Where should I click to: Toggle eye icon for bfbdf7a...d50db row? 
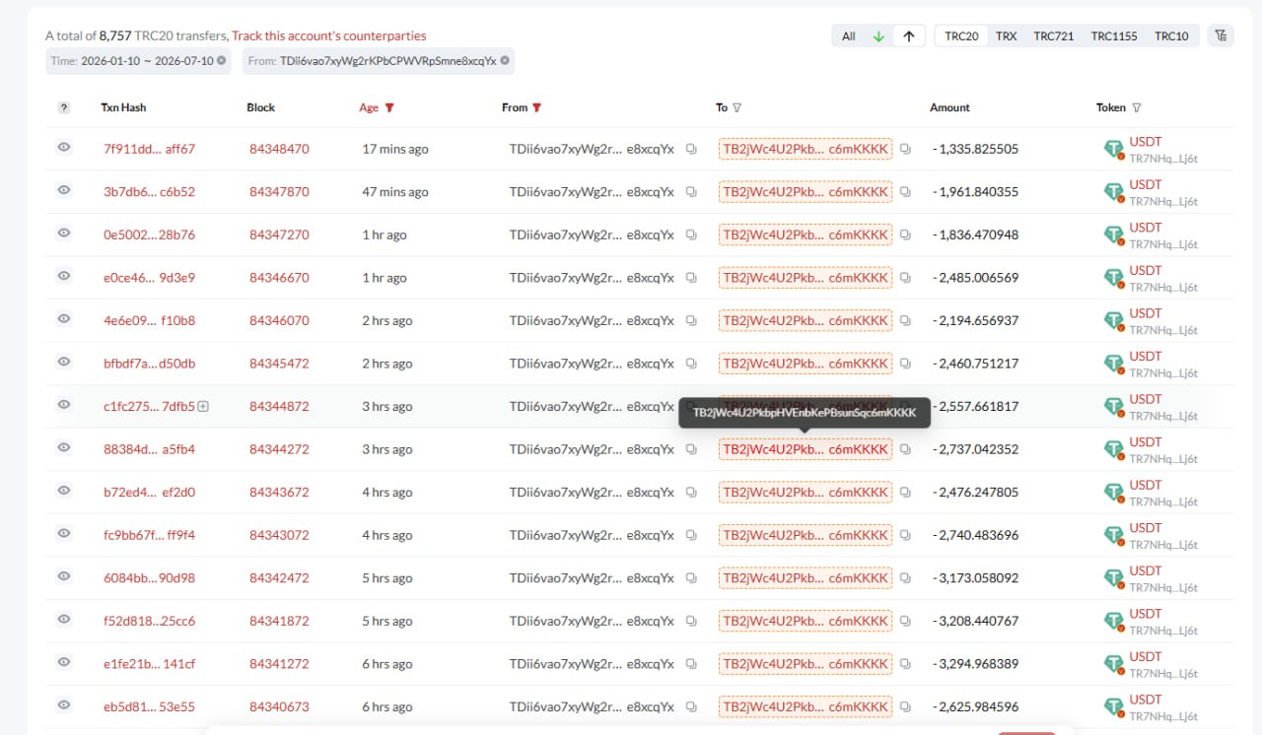point(64,362)
